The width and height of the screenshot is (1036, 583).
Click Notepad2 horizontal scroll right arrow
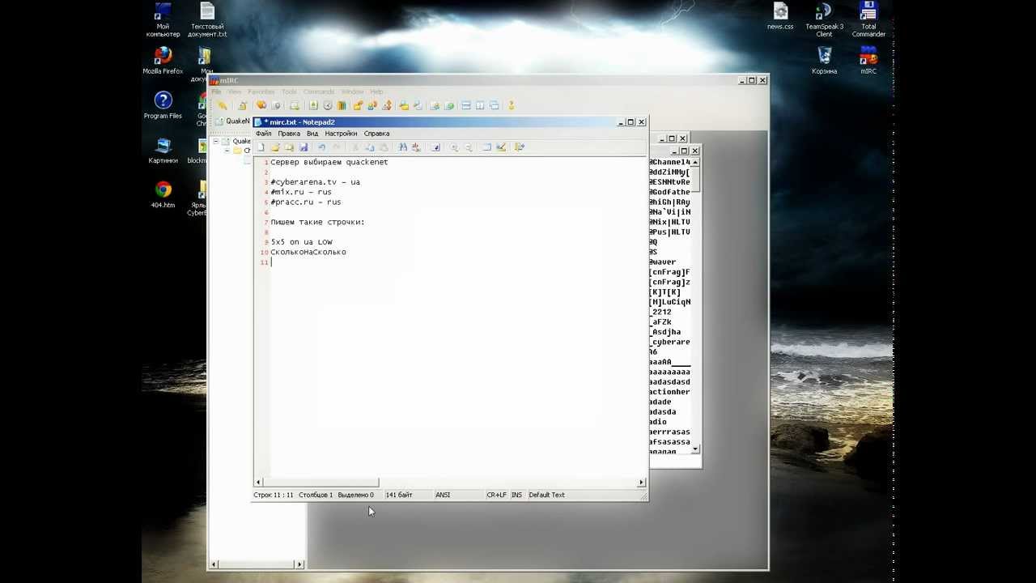(x=641, y=483)
